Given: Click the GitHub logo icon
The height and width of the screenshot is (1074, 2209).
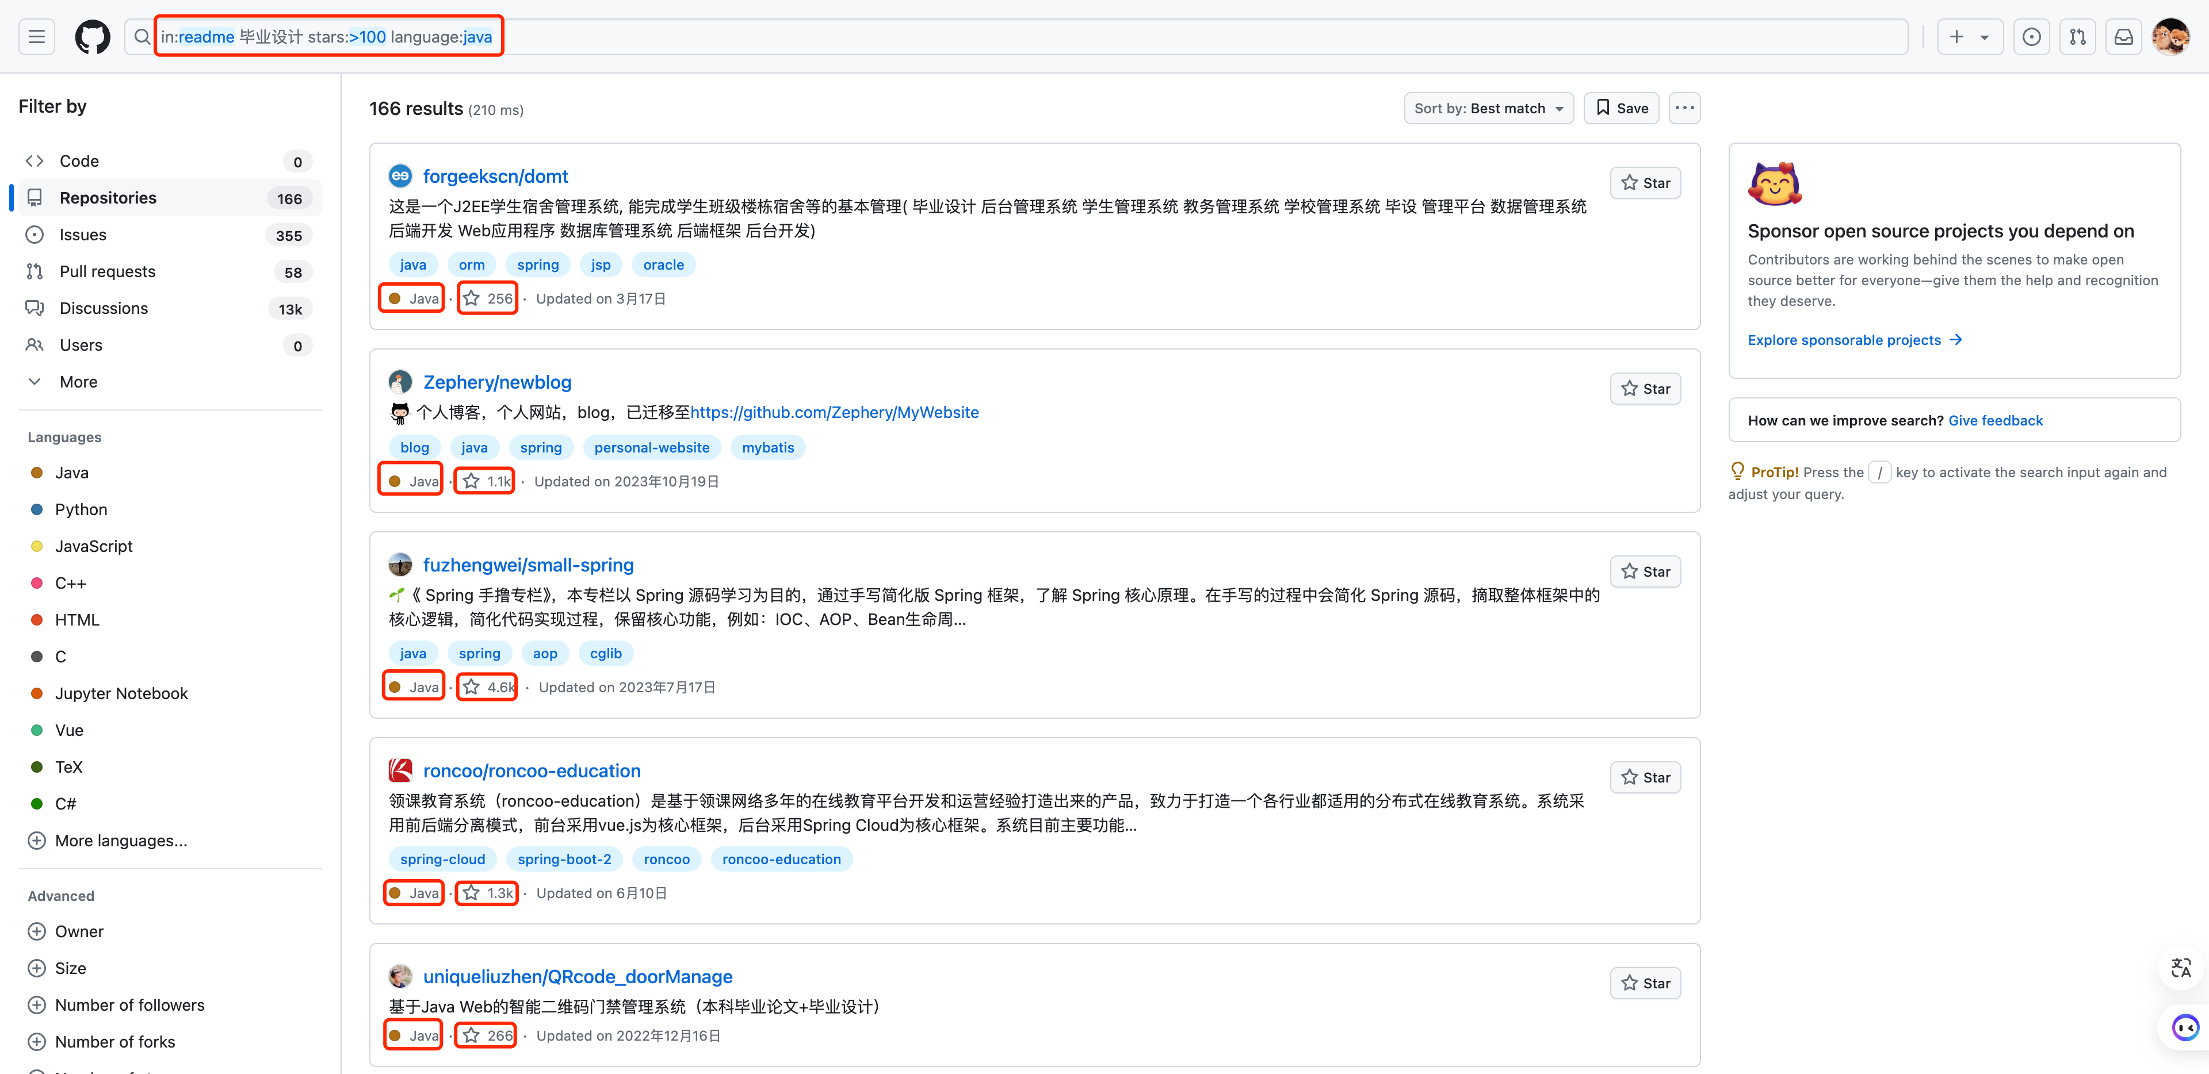Looking at the screenshot, I should point(93,37).
